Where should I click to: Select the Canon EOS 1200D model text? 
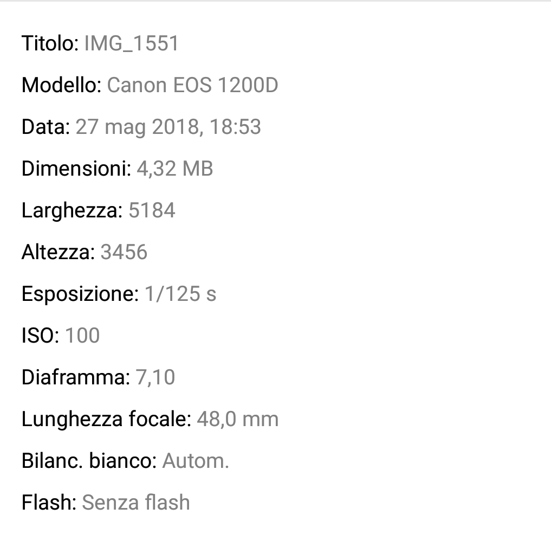point(192,86)
